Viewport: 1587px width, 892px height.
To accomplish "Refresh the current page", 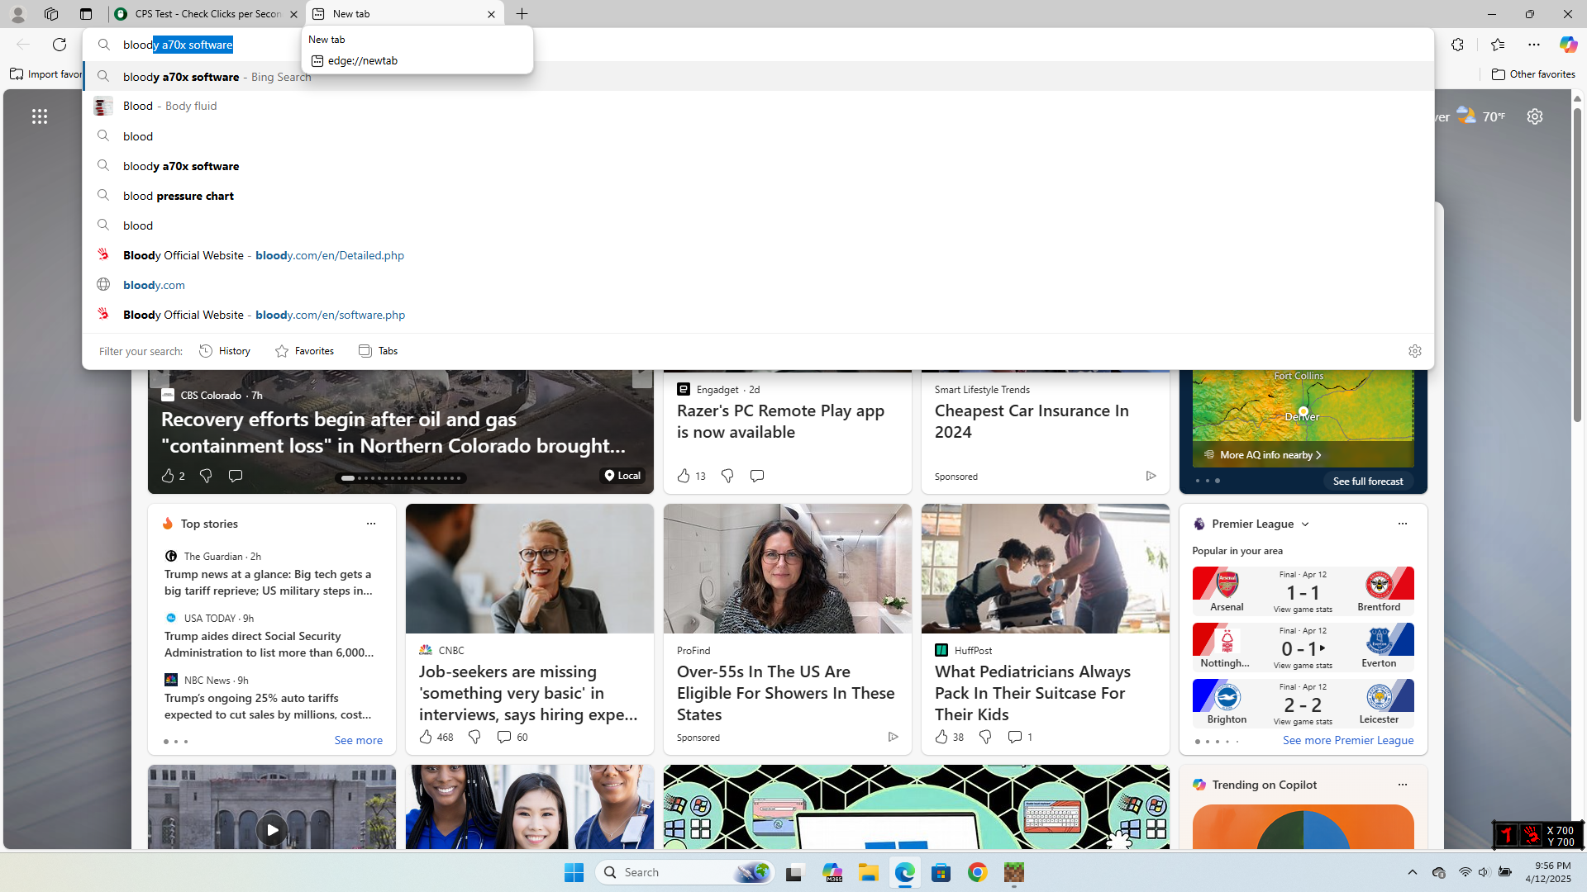I will tap(60, 45).
